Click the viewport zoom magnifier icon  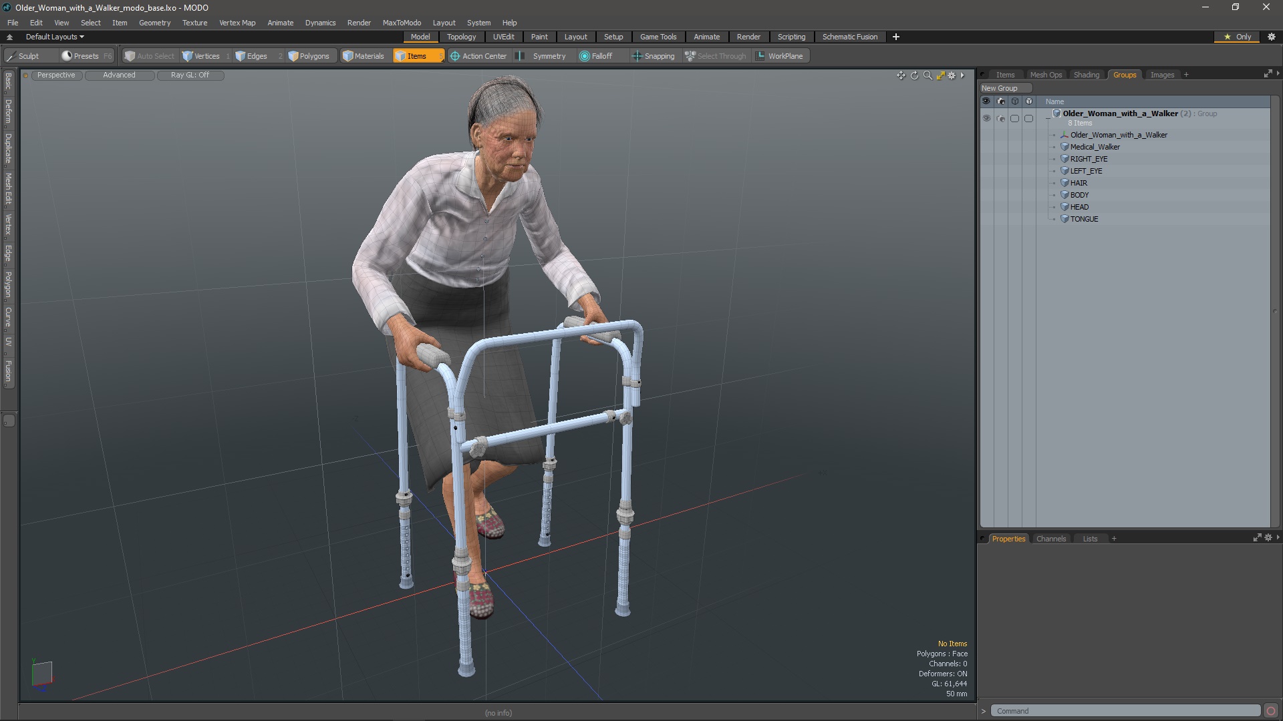928,75
